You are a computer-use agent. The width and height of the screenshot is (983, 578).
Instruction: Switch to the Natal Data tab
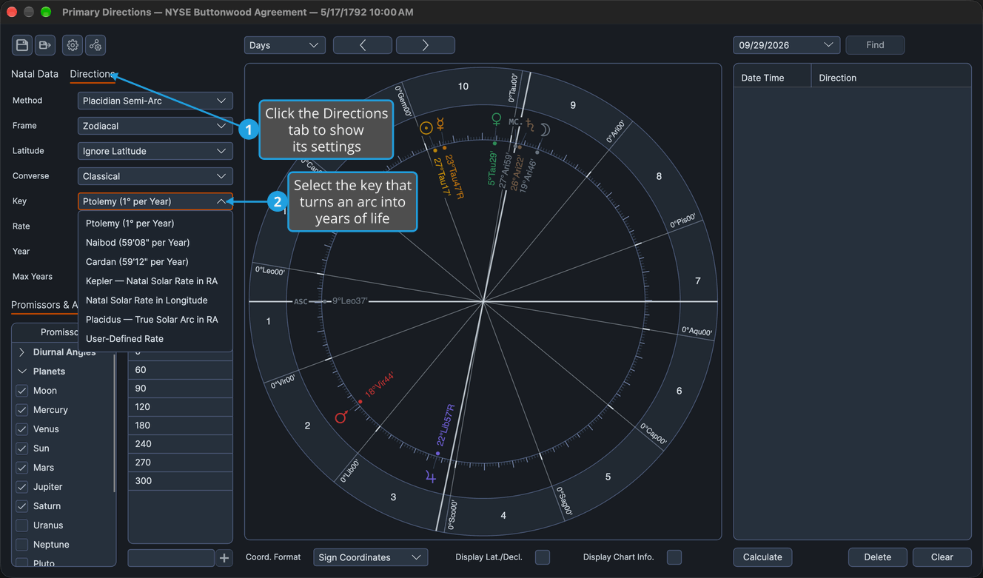[35, 74]
